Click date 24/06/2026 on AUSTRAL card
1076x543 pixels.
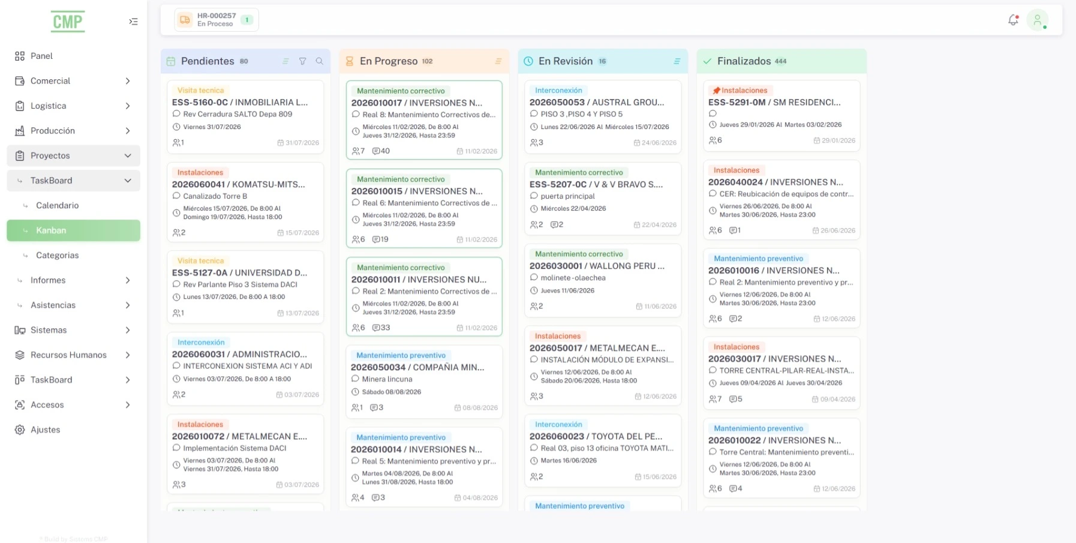pos(656,143)
